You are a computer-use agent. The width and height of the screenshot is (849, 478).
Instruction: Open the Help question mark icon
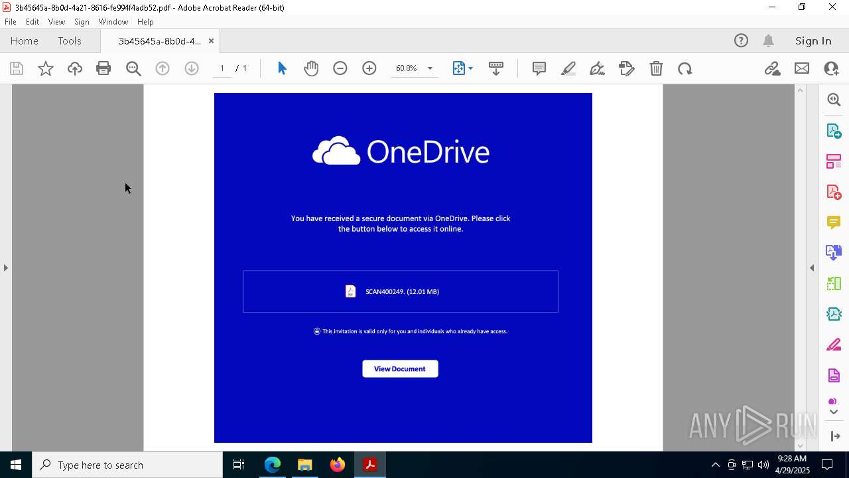tap(741, 40)
